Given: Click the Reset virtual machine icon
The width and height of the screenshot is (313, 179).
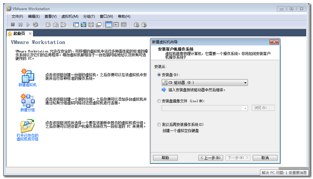Looking at the screenshot, I should [36, 24].
